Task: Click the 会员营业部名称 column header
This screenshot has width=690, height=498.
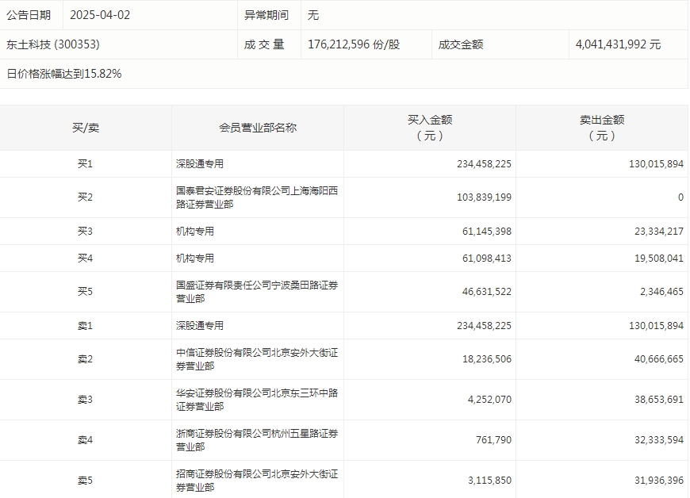Action: [258, 128]
